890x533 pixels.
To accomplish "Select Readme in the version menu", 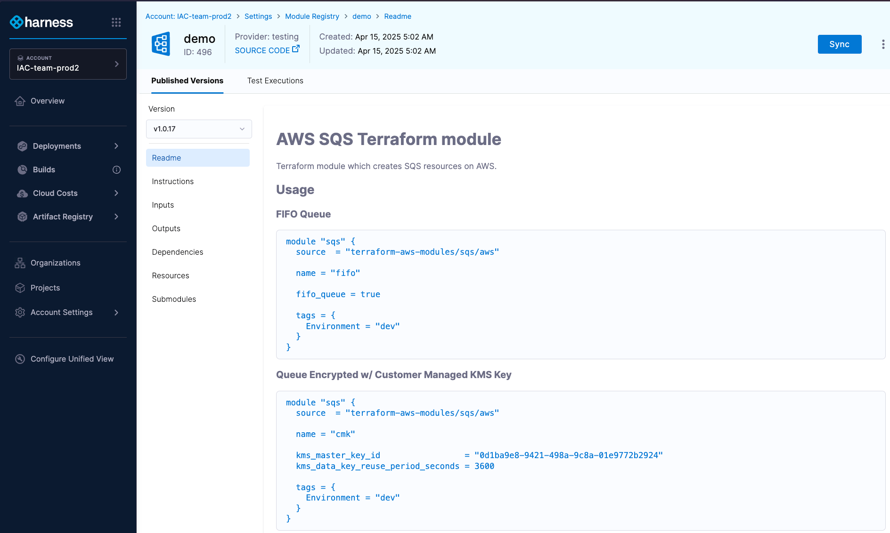I will point(198,158).
